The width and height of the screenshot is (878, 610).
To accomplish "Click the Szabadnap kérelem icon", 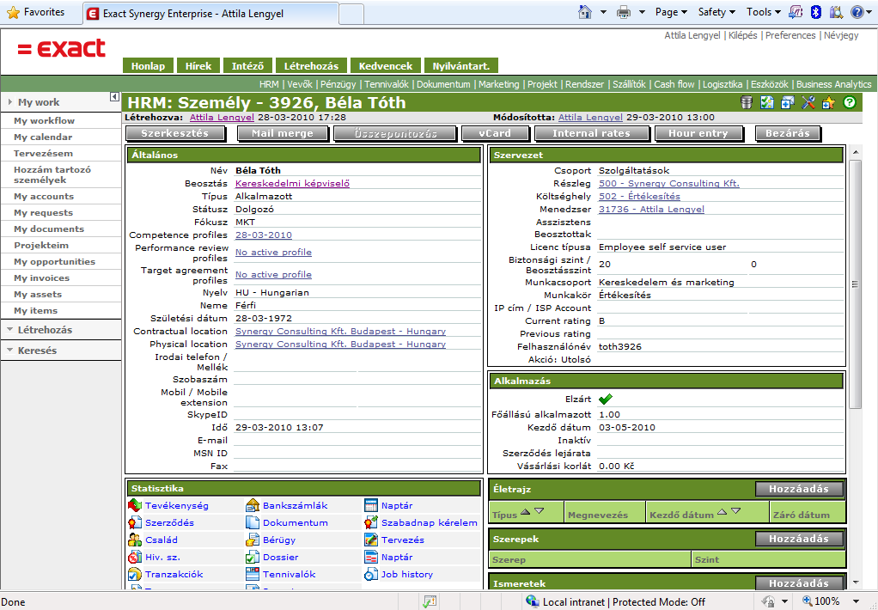I will click(370, 522).
